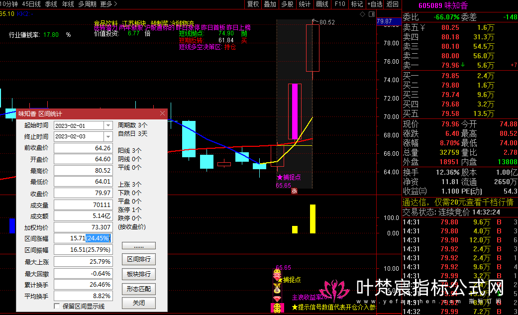Click the 委比 value -66.07%
This screenshot has height=315, width=518.
(x=446, y=17)
